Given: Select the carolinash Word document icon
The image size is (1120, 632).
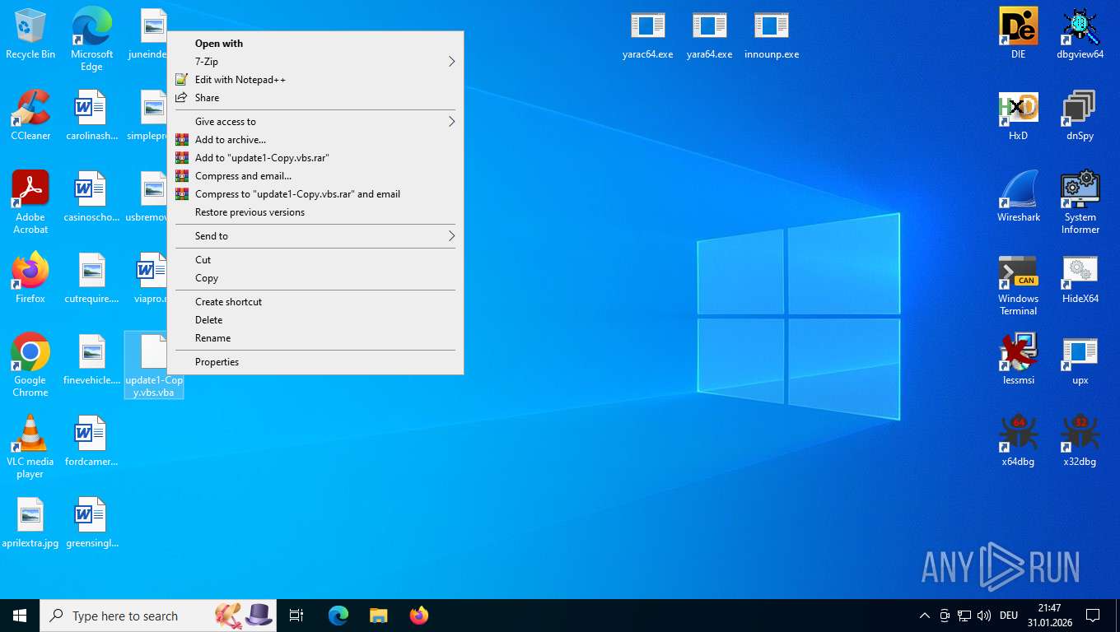Looking at the screenshot, I should pos(91,115).
